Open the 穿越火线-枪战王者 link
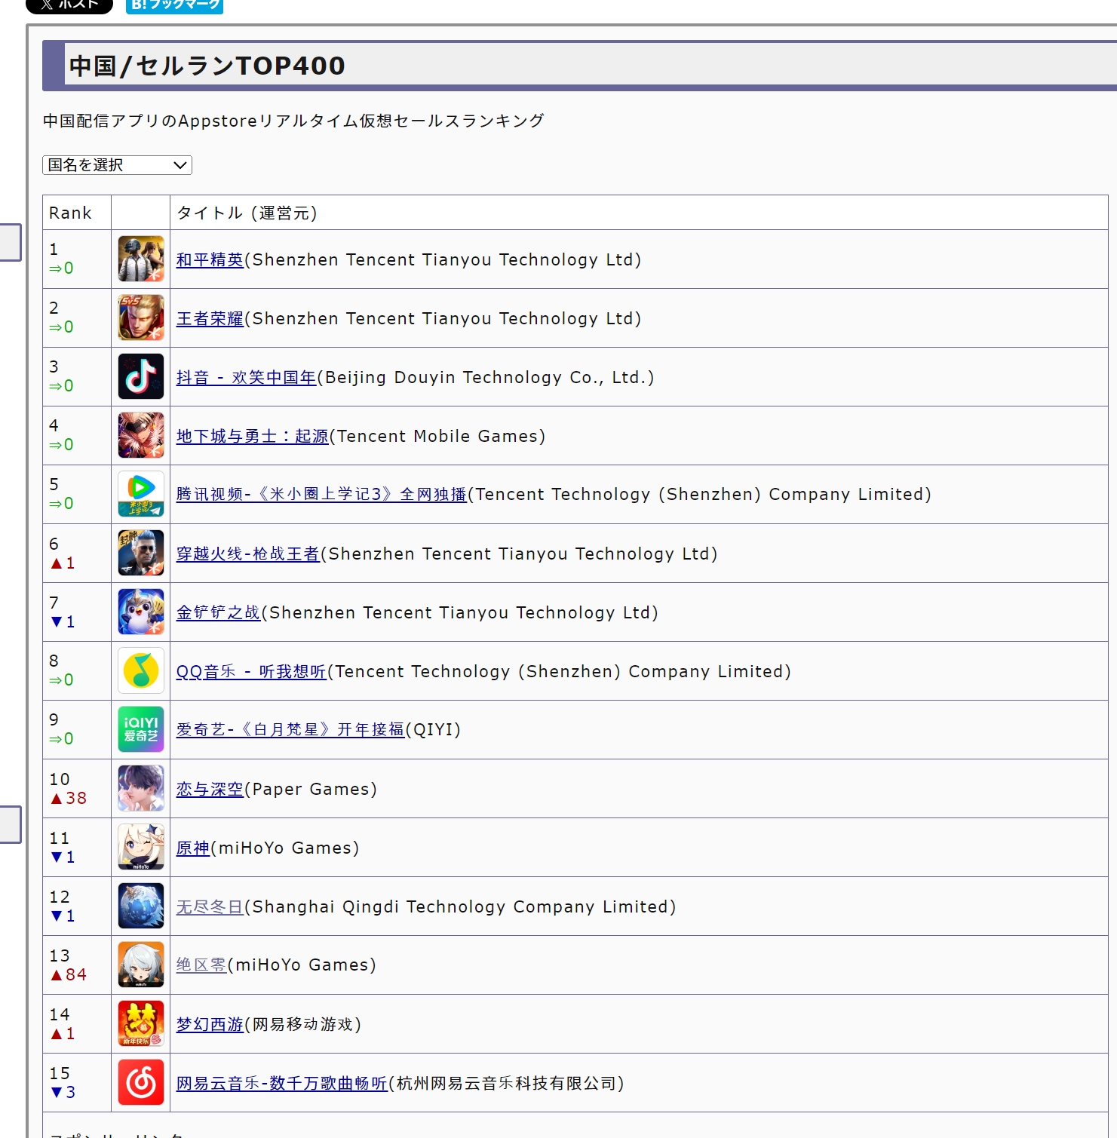This screenshot has height=1138, width=1117. pos(248,554)
